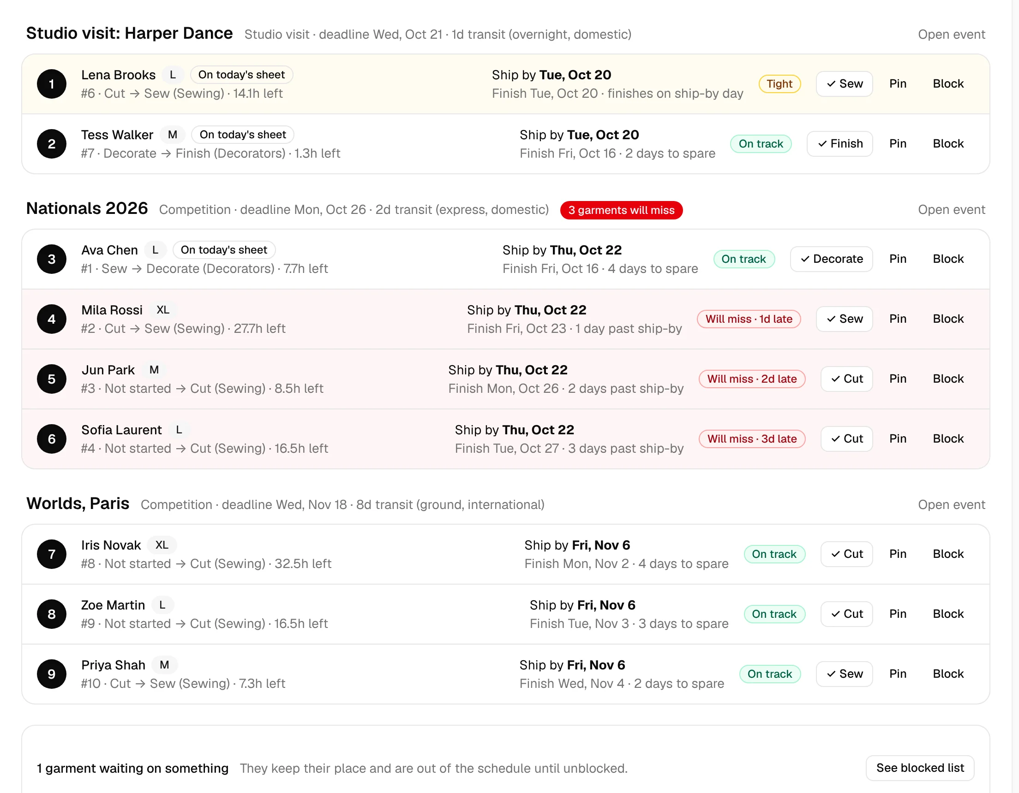The width and height of the screenshot is (1019, 793).
Task: Click the 'Will miss · 3d late' badge
Action: [x=752, y=439]
